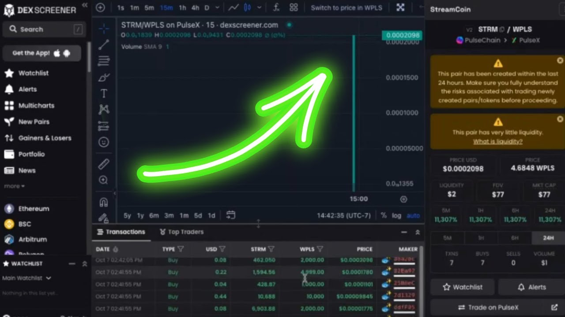The image size is (565, 317).
Task: Select the crosshair cursor tool
Action: pyautogui.click(x=104, y=29)
